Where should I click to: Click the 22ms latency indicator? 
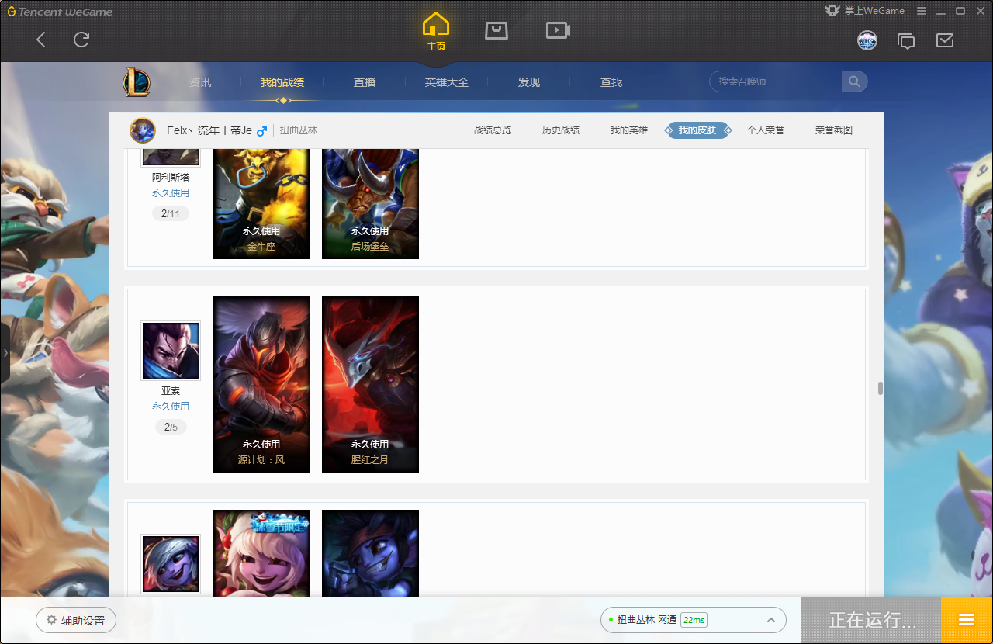click(694, 620)
